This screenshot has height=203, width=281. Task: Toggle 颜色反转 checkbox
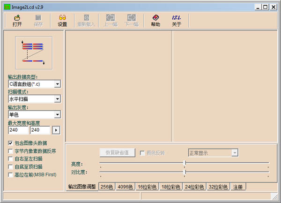[142, 153]
